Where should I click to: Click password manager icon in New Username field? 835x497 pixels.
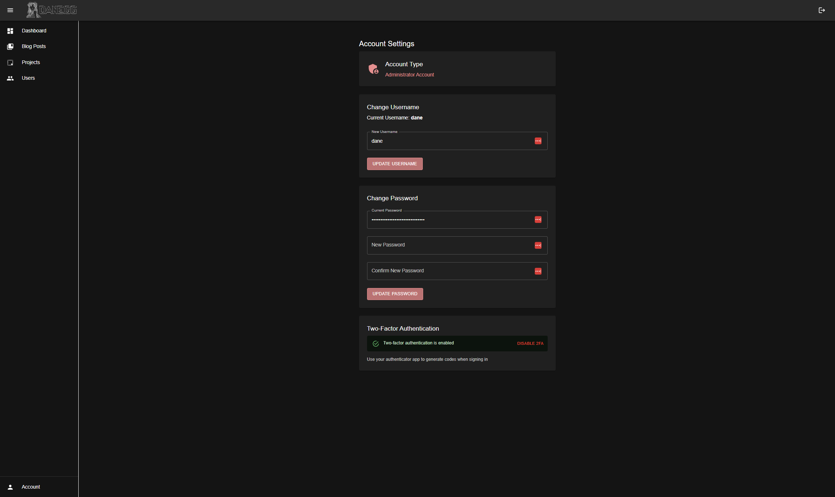(x=538, y=141)
